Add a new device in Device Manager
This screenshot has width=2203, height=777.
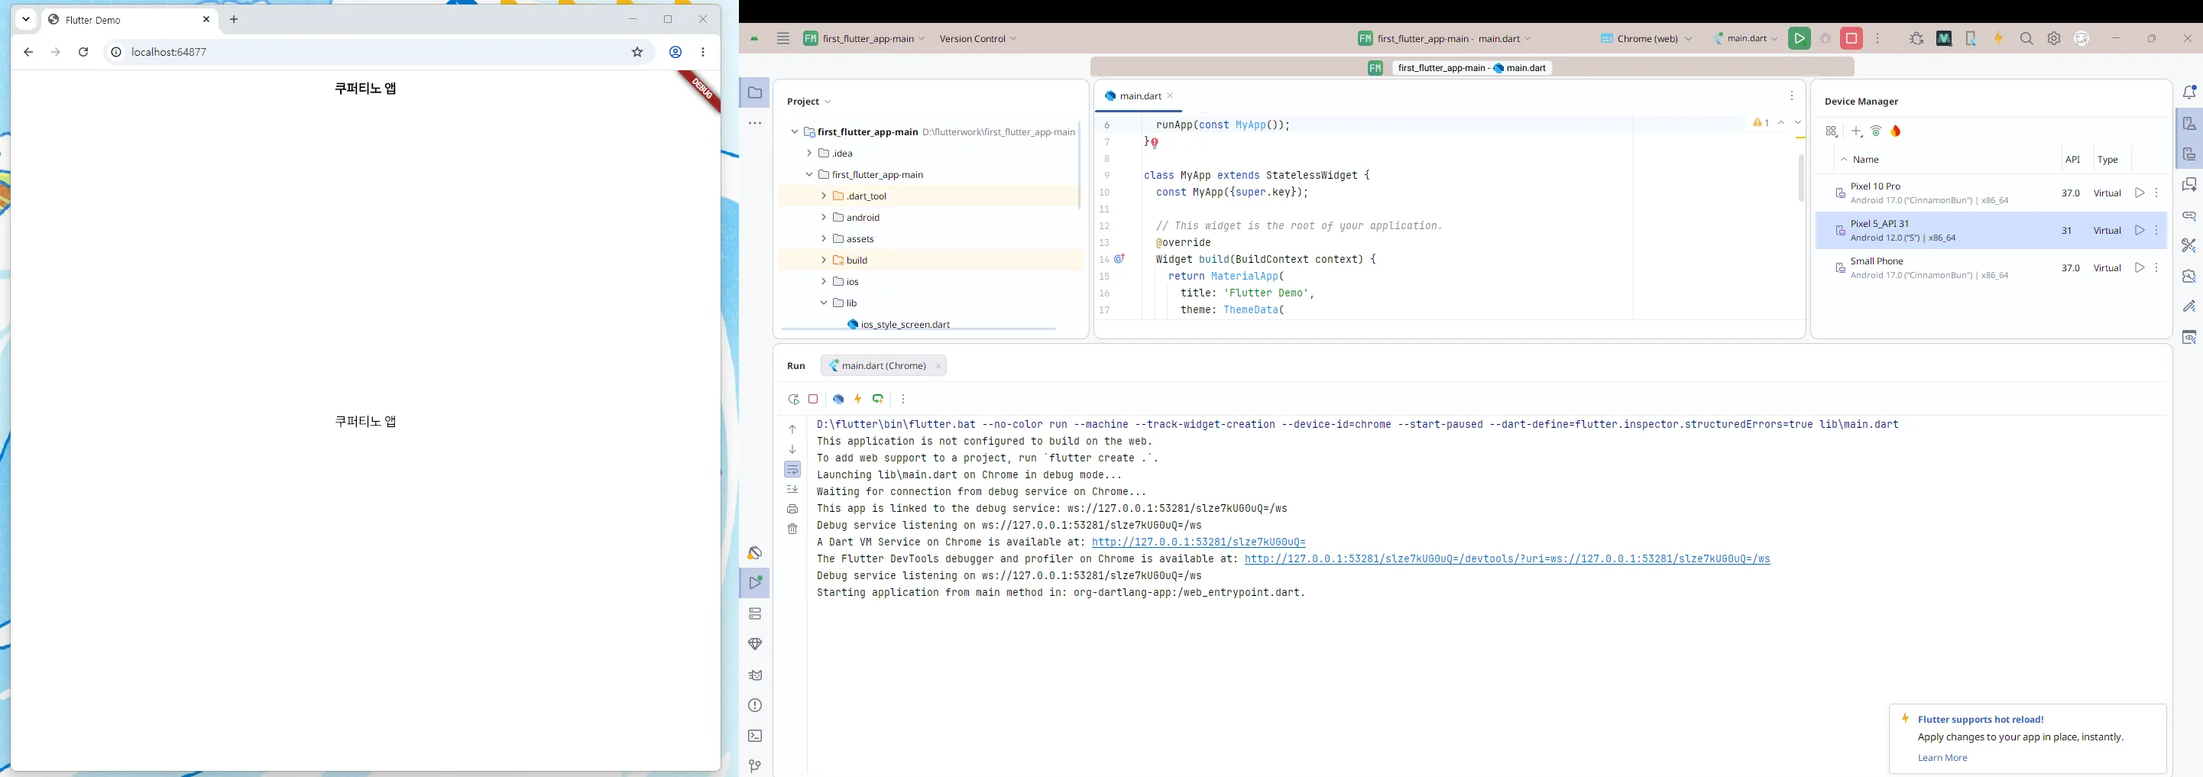click(x=1857, y=131)
